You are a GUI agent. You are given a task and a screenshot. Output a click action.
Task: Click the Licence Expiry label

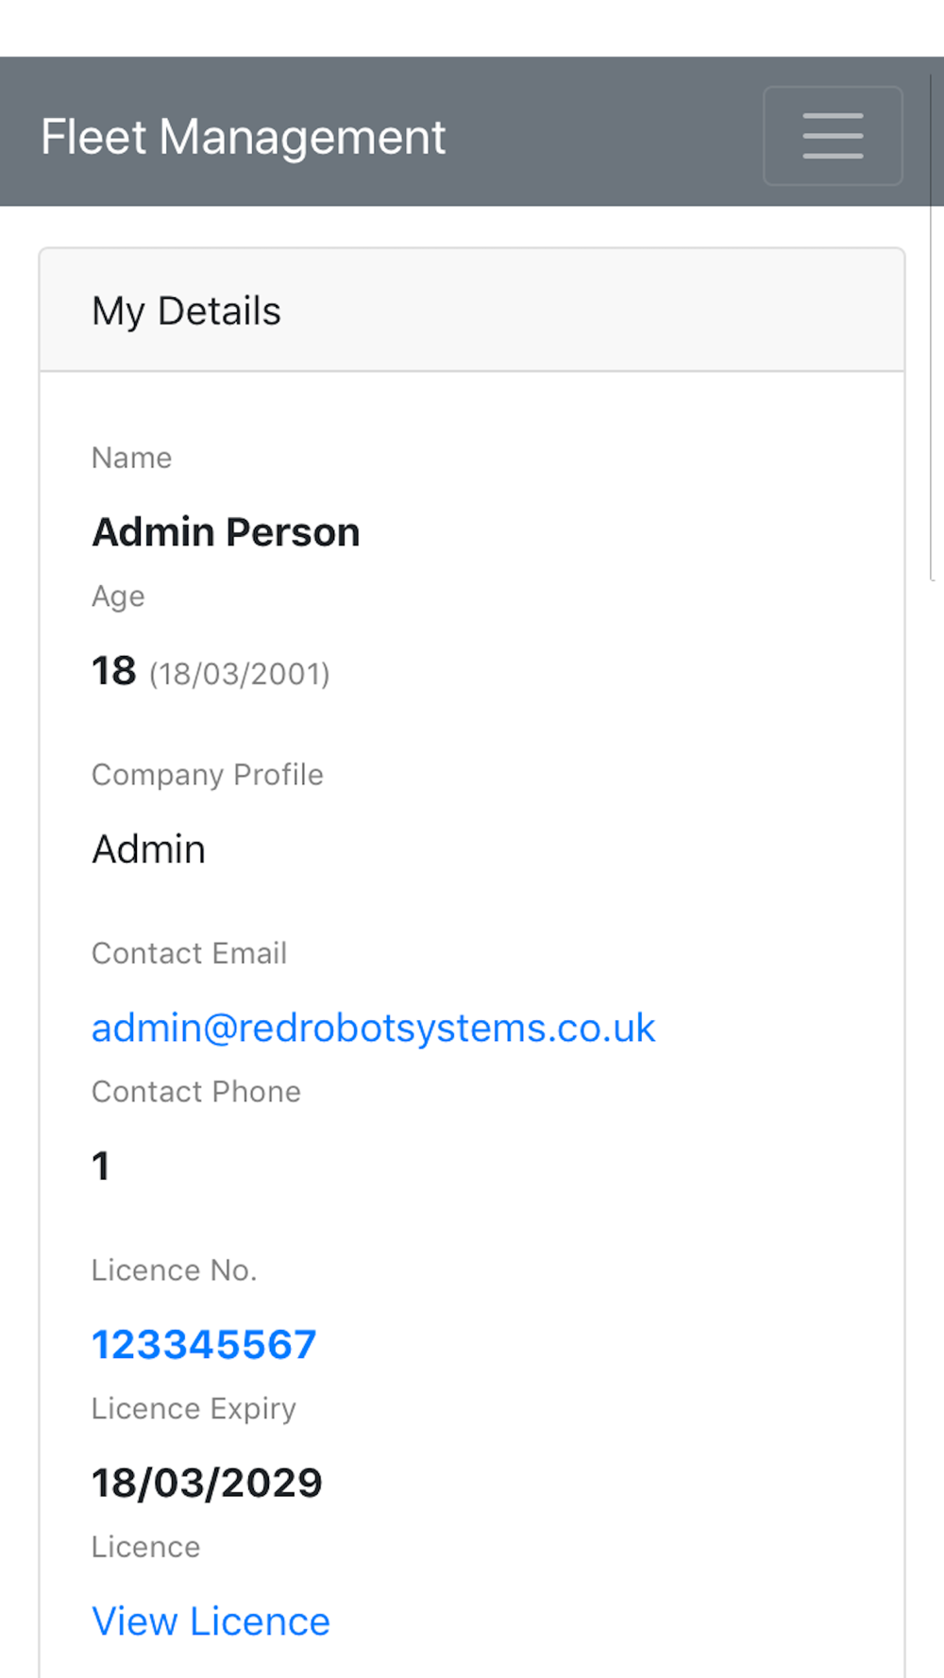coord(194,1409)
